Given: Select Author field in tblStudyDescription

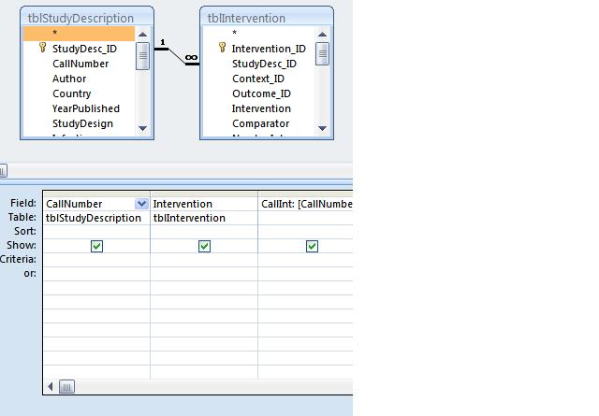Looking at the screenshot, I should point(69,79).
